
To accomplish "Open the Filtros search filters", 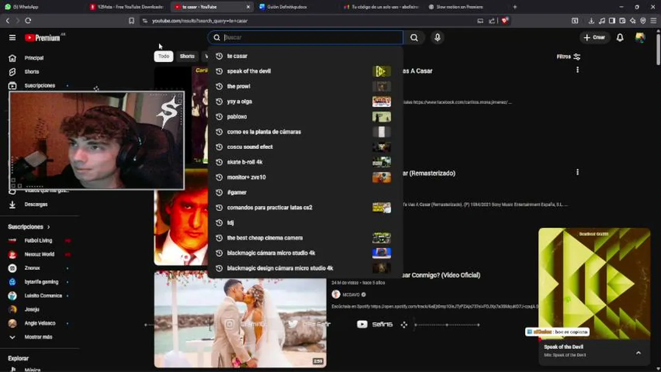I will [x=568, y=57].
